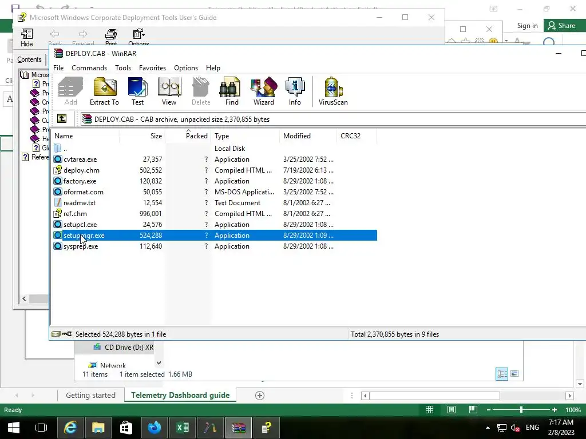Open the Favorites menu
This screenshot has width=586, height=439.
point(152,68)
